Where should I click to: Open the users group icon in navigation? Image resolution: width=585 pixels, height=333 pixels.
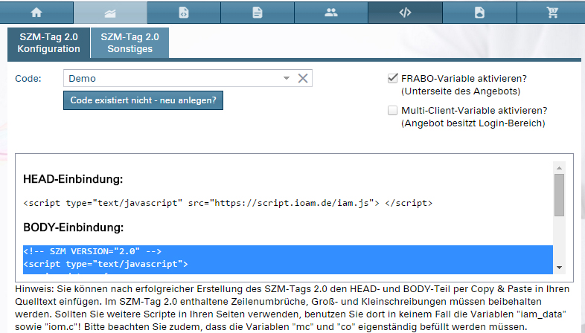click(x=331, y=13)
